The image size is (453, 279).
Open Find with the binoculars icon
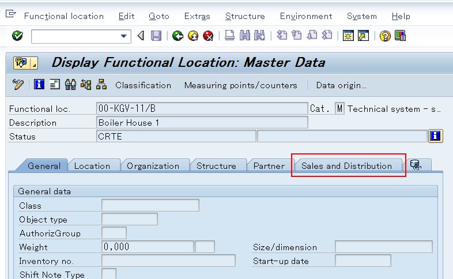pyautogui.click(x=245, y=36)
